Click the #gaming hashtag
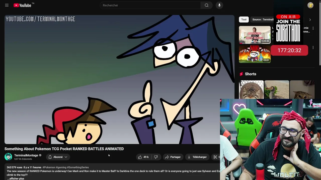321x180 pixels. point(61,167)
